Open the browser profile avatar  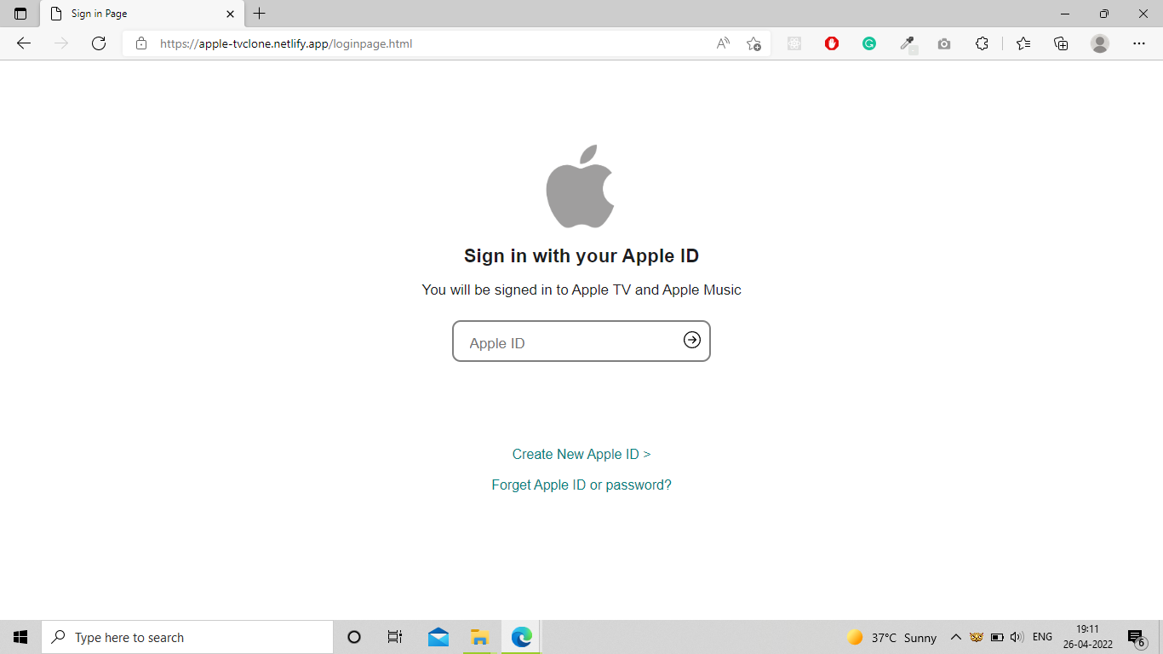(1100, 43)
